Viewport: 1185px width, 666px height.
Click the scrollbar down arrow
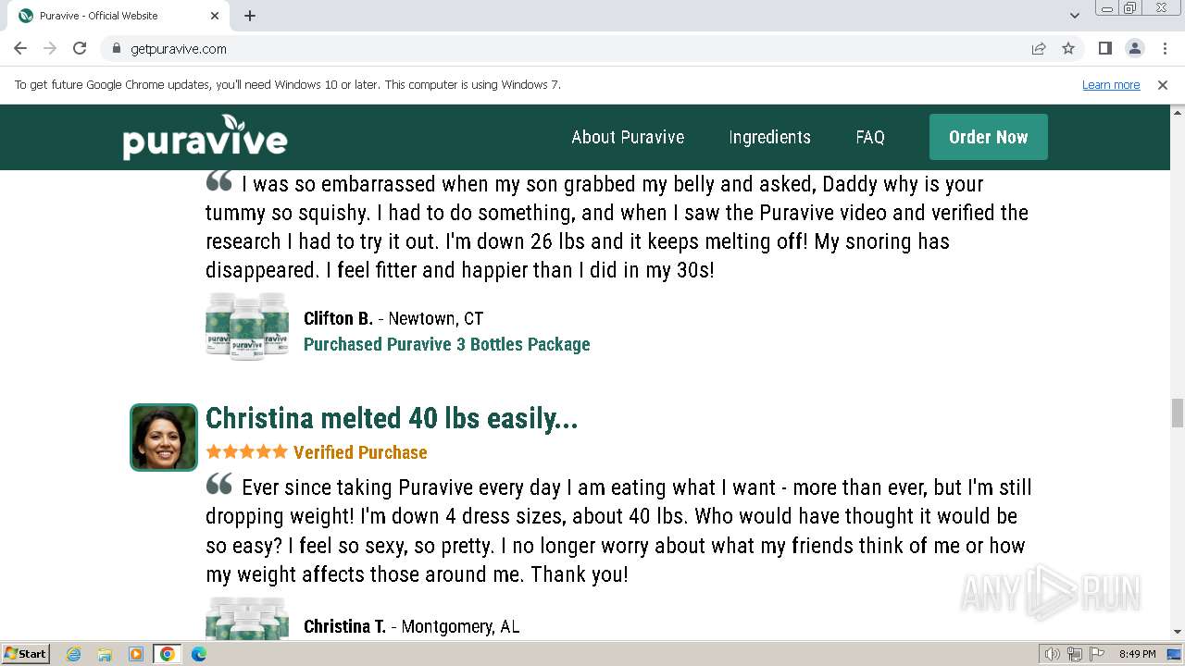pos(1178,633)
